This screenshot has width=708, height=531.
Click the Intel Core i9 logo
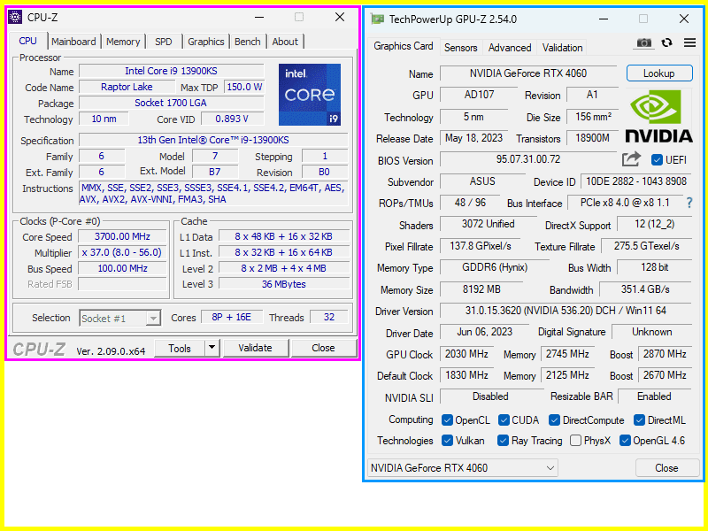point(309,95)
